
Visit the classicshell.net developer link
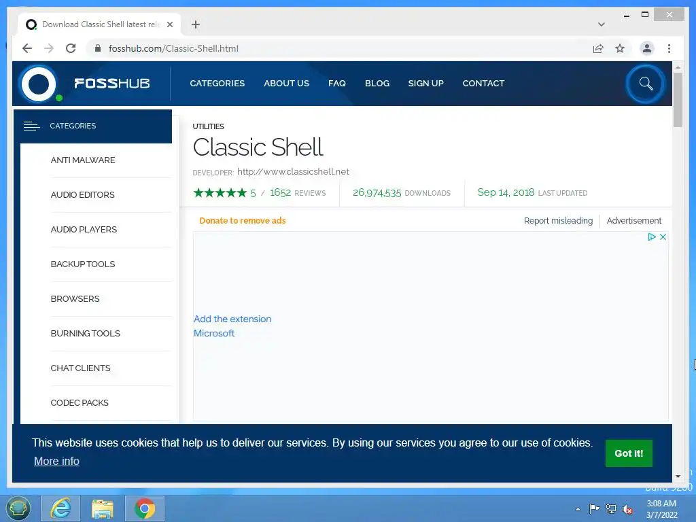coord(293,172)
